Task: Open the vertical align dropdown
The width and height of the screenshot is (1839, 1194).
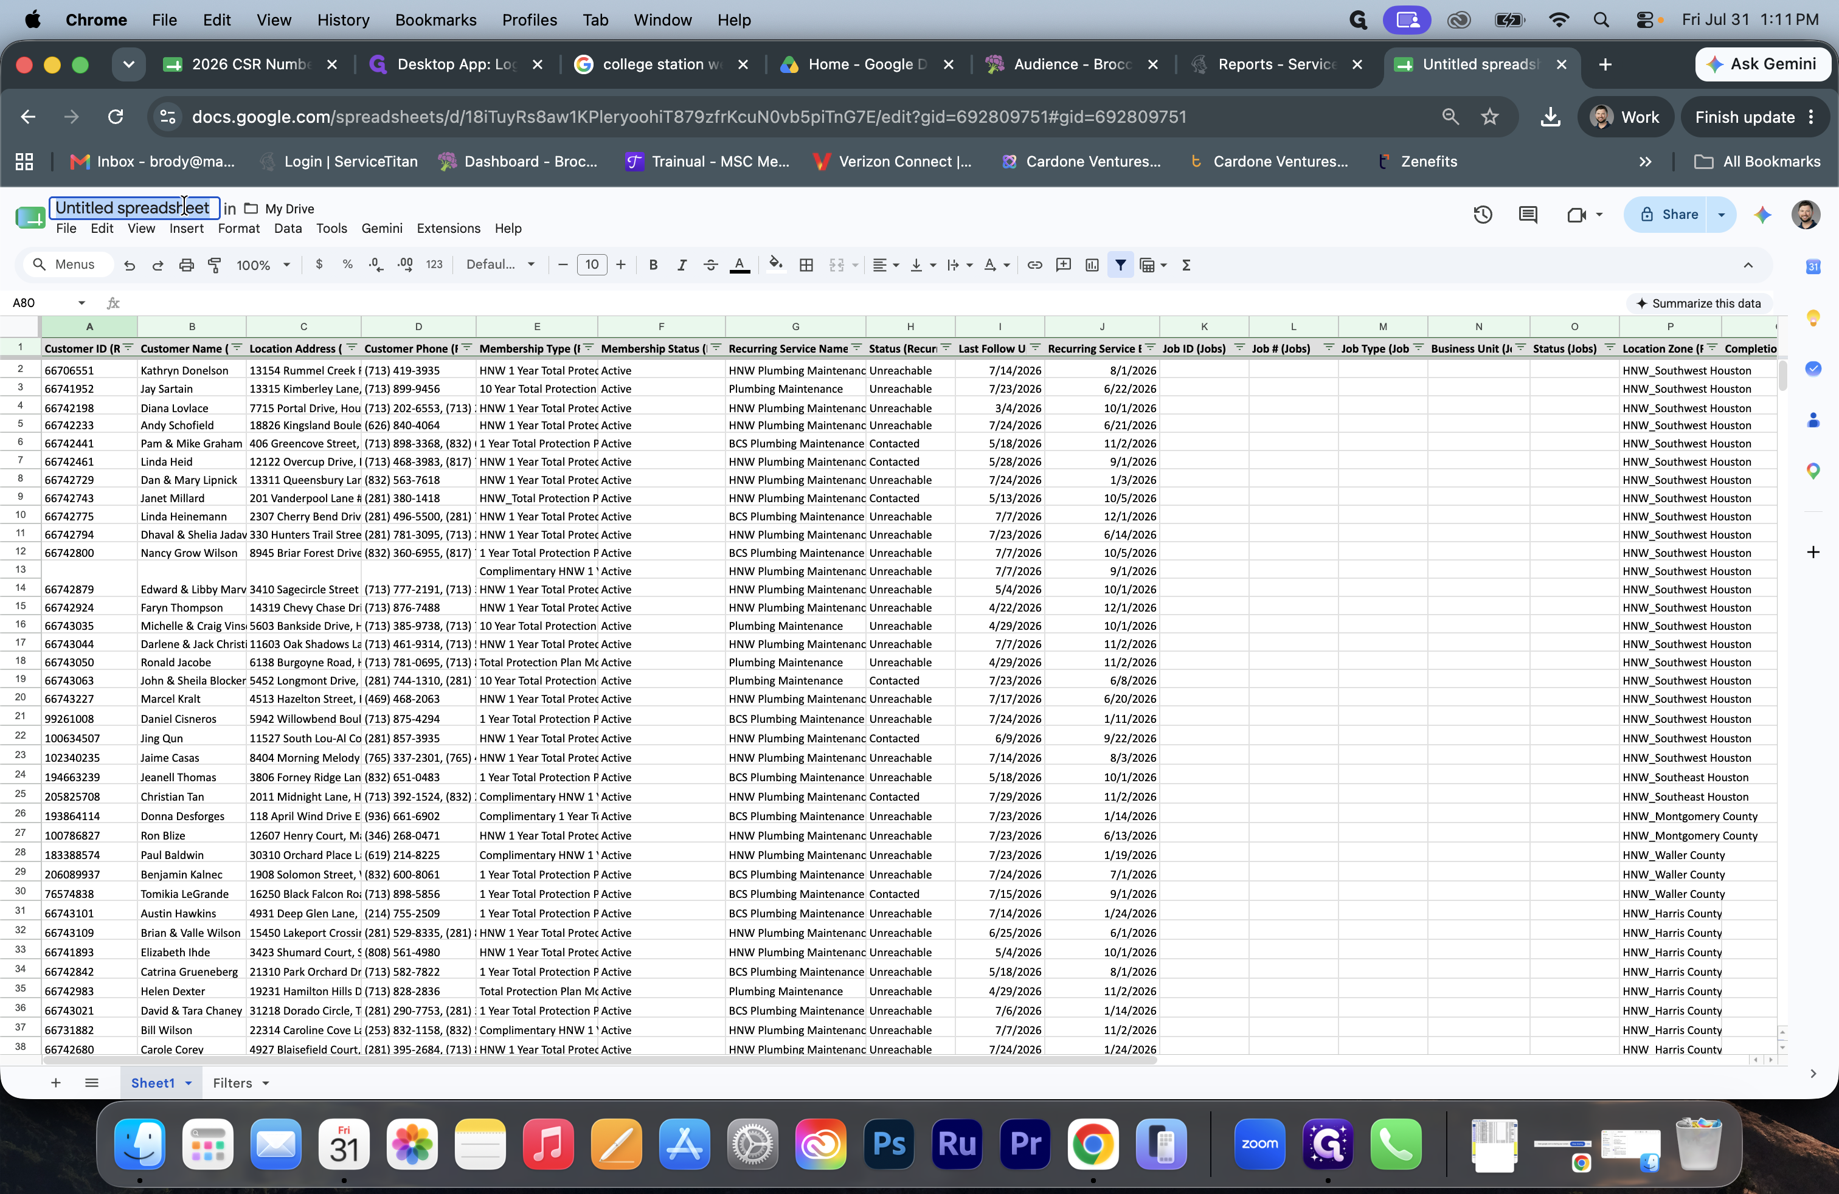Action: 923,265
